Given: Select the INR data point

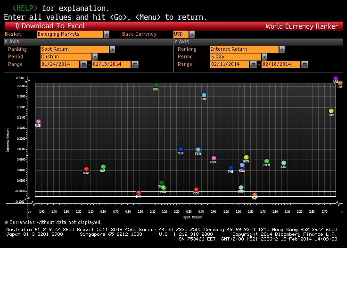Looking at the screenshot, I should tap(204, 95).
